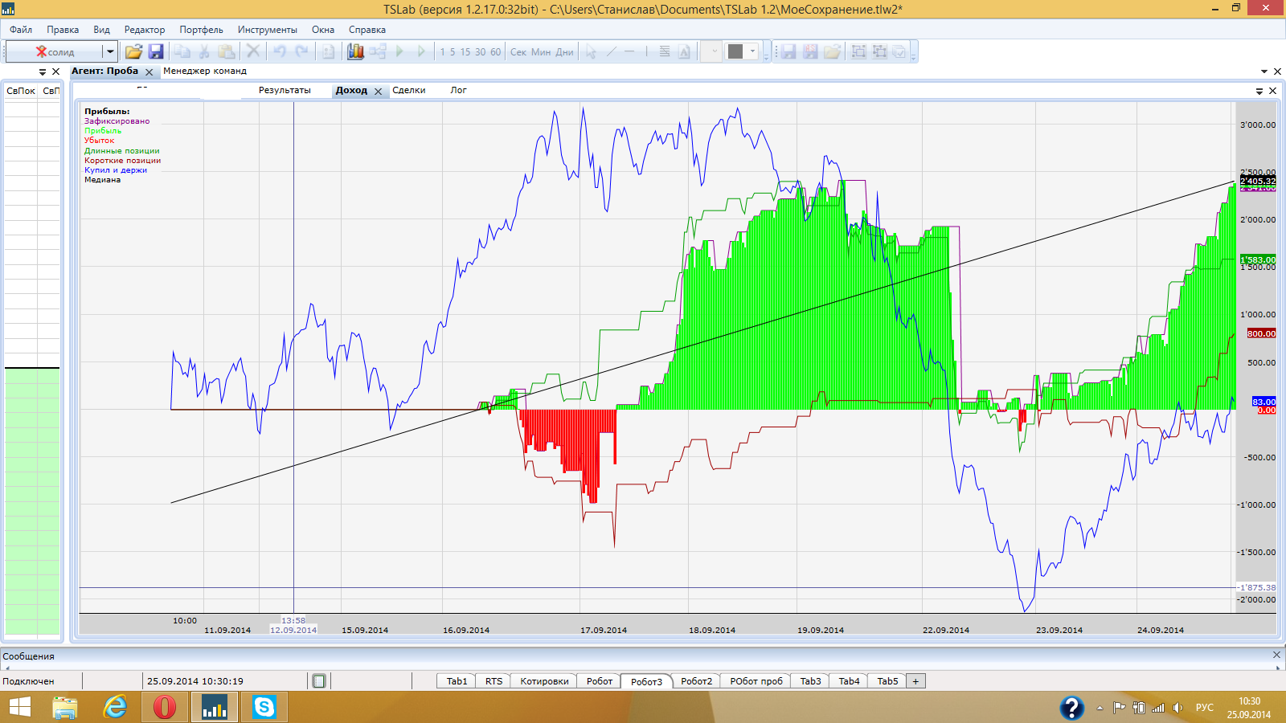Click the block diagram scheme icon
The width and height of the screenshot is (1286, 723).
tap(378, 51)
